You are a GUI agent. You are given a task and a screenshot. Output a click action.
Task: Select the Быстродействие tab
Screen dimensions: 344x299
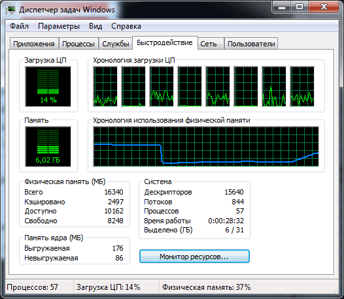[x=165, y=42]
